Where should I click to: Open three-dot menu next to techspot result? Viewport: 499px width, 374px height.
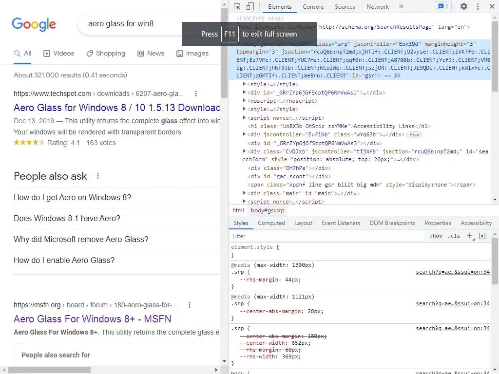[x=196, y=93]
